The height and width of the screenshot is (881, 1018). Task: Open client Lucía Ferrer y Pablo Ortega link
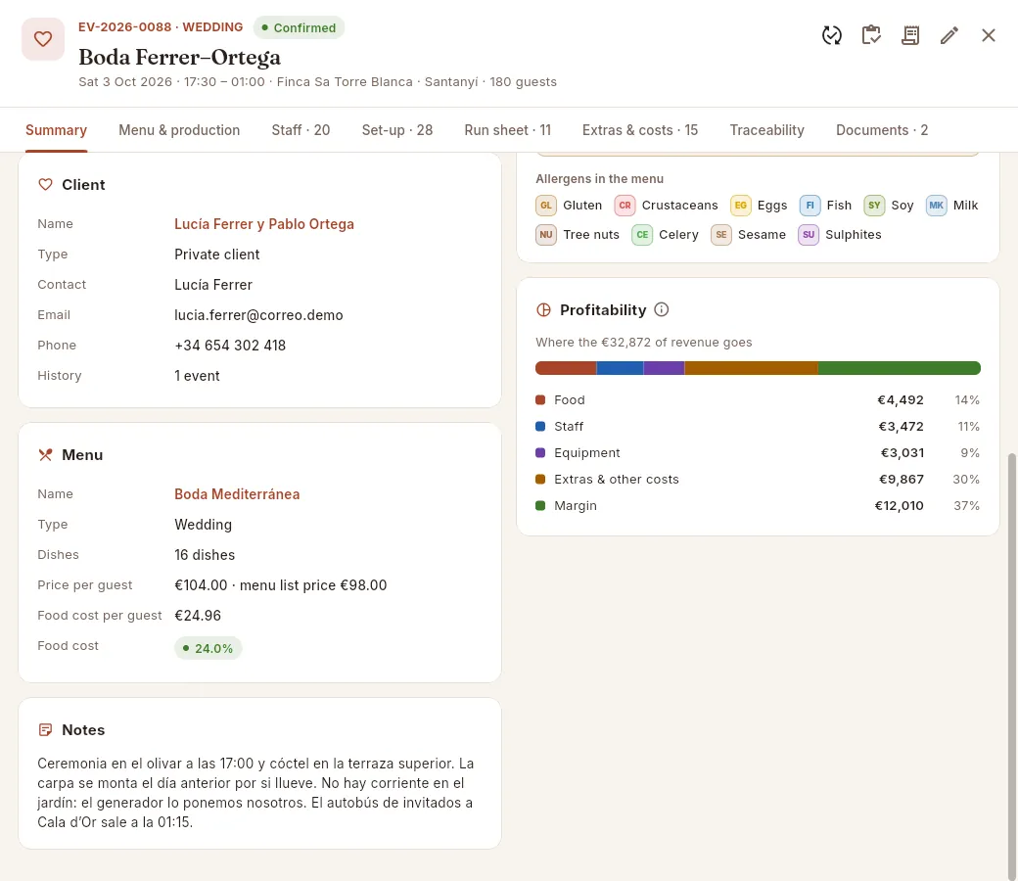click(264, 224)
